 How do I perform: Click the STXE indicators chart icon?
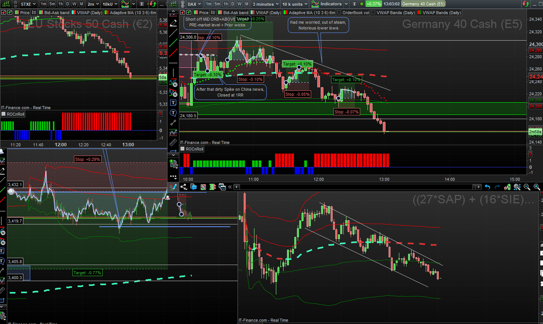pyautogui.click(x=125, y=4)
